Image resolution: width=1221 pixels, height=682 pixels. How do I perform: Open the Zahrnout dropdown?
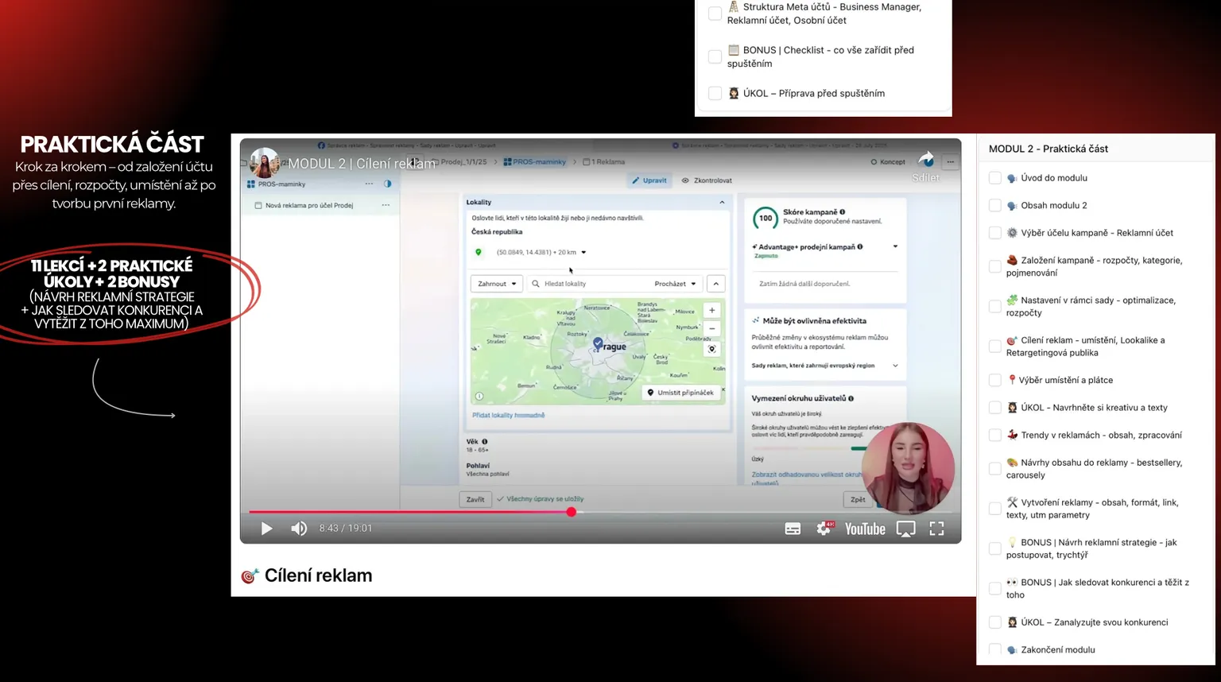tap(497, 284)
